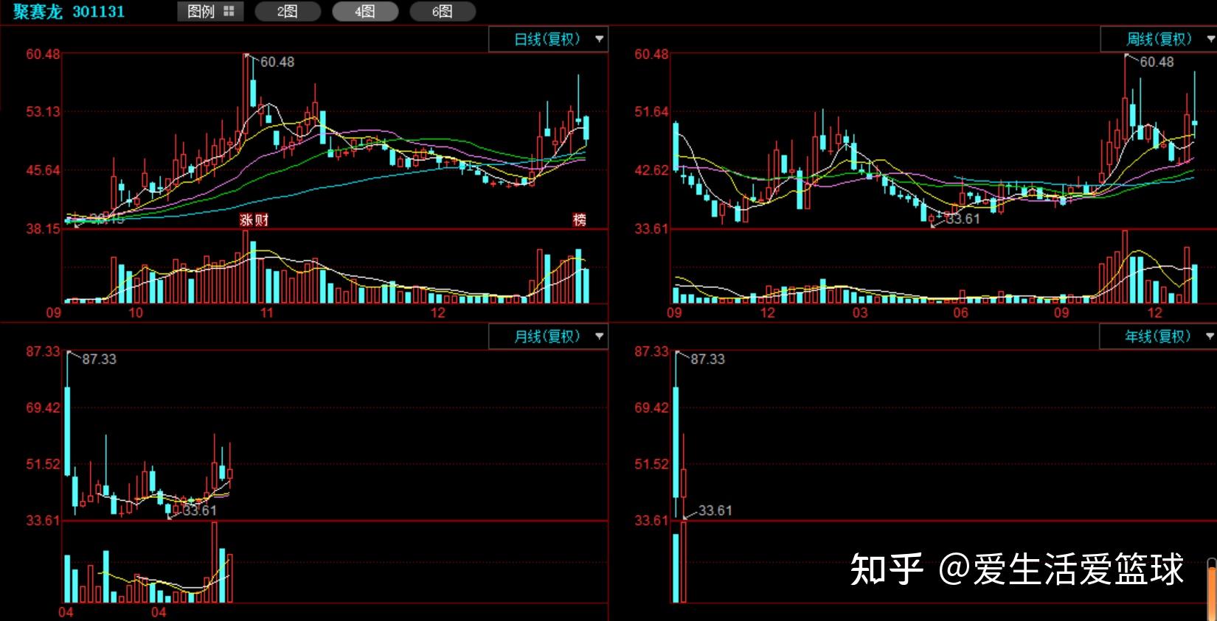This screenshot has height=621, width=1217.
Task: Click the 53.13 price axis label on daily chart
Action: [44, 112]
